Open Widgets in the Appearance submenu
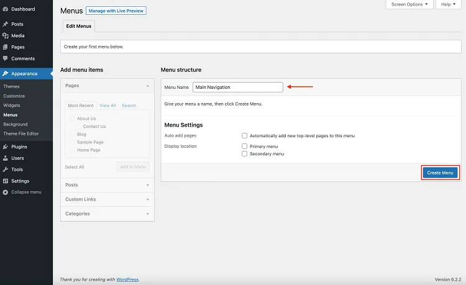Viewport: 466px width, 285px height. point(12,106)
